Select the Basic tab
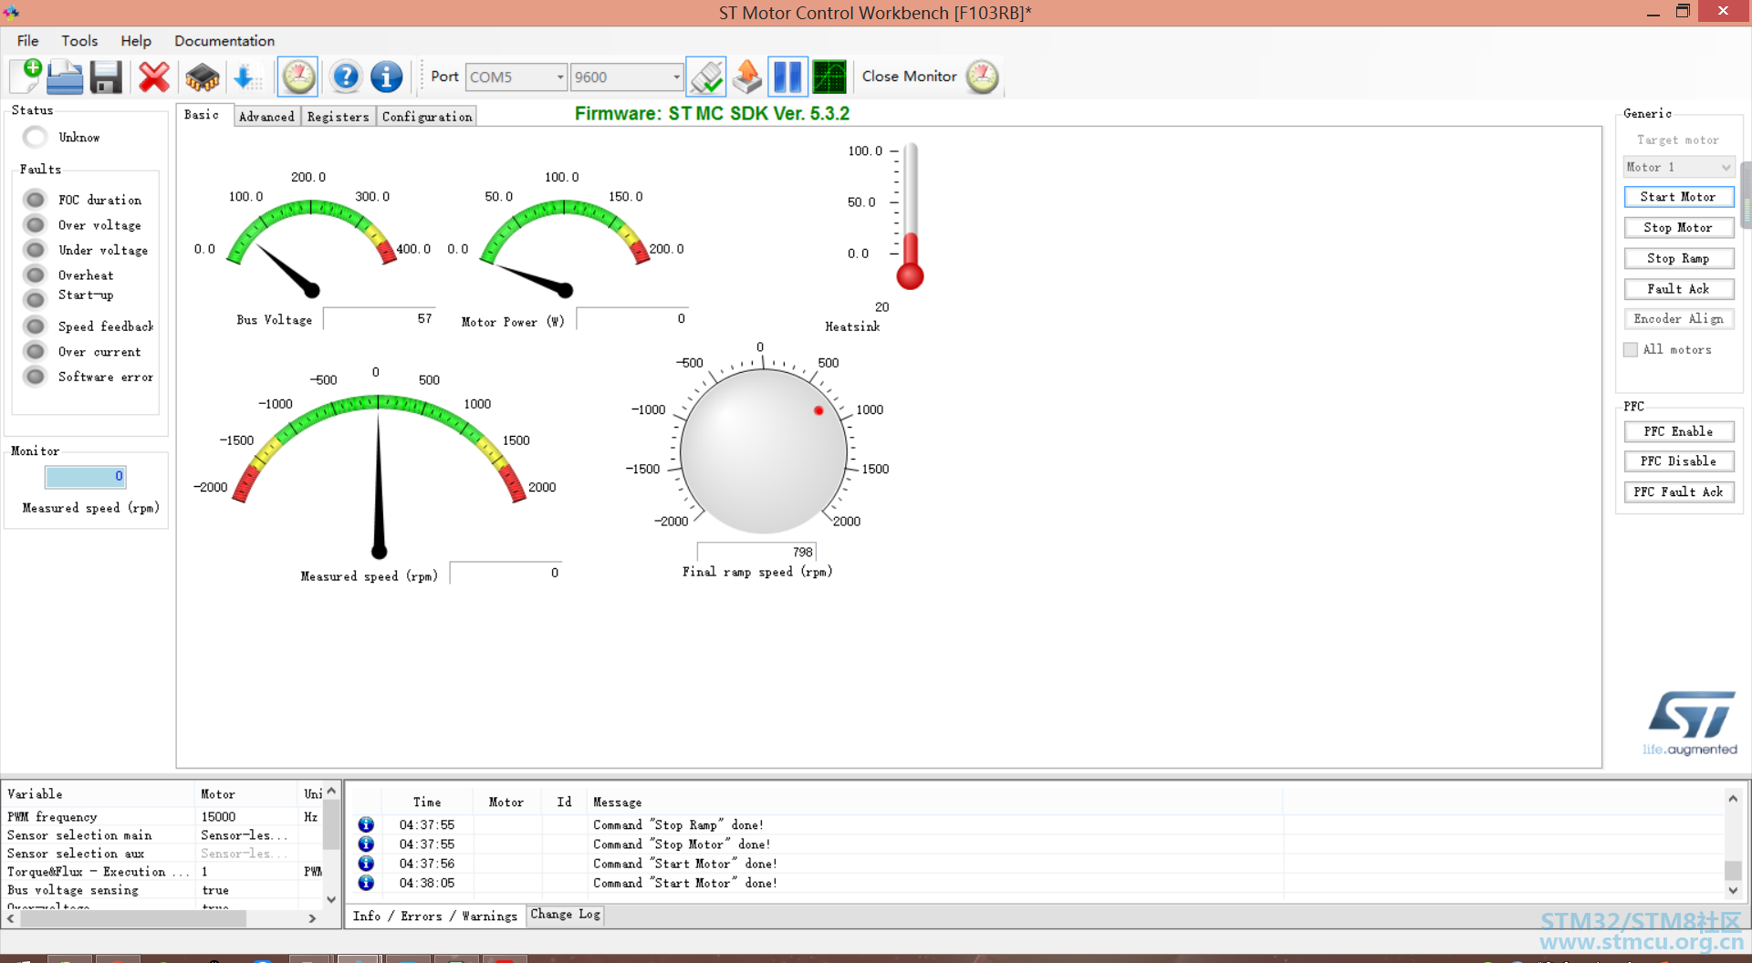 point(202,115)
